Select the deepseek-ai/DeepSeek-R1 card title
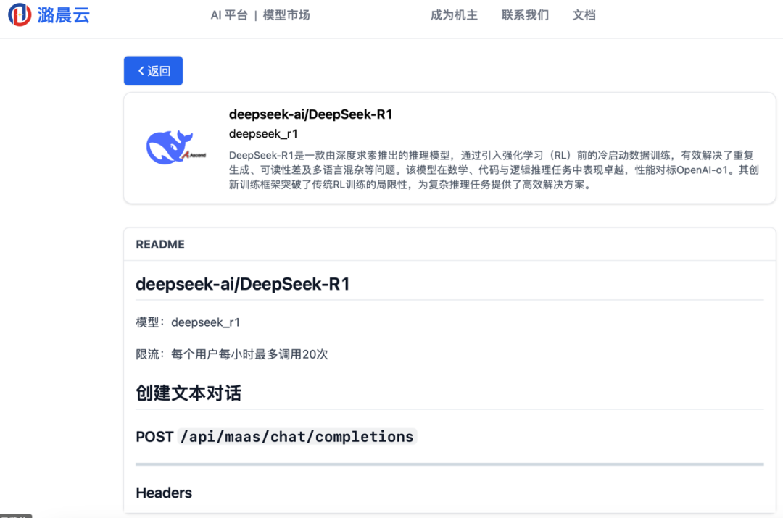The image size is (783, 518). [x=310, y=114]
